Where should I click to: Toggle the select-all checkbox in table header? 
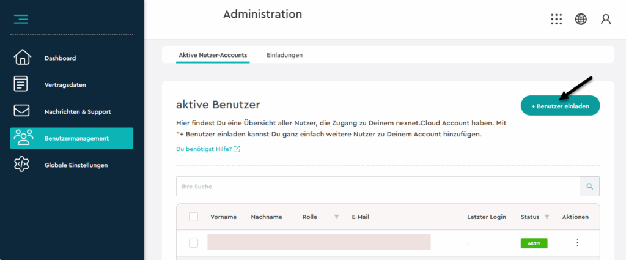(194, 217)
